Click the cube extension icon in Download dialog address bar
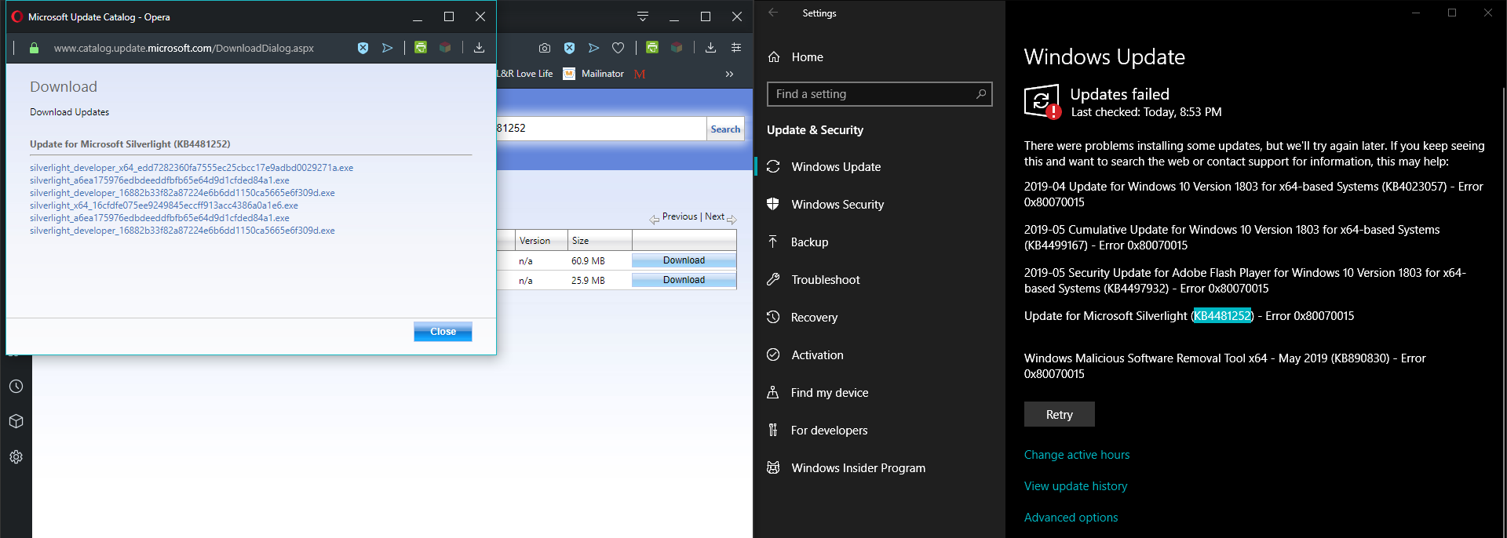Screen dimensions: 1507x538 point(445,48)
